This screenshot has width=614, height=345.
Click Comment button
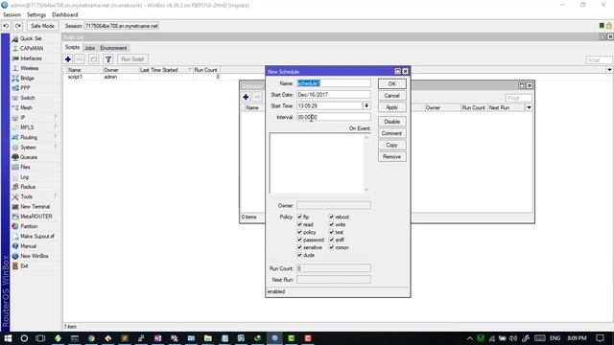click(392, 133)
